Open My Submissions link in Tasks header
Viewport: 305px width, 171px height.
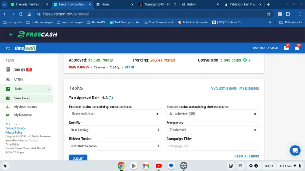(x=223, y=88)
